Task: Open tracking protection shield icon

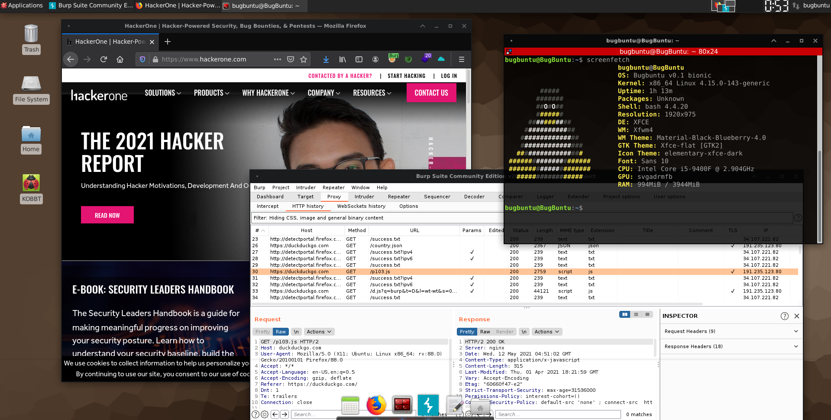Action: tap(142, 59)
